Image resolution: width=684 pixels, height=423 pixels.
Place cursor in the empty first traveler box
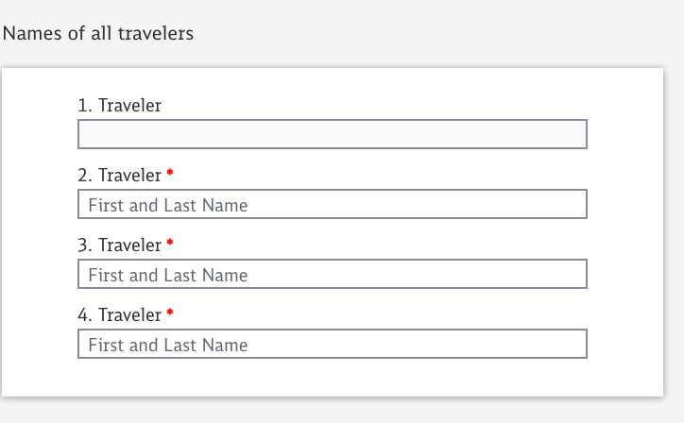[283, 134]
